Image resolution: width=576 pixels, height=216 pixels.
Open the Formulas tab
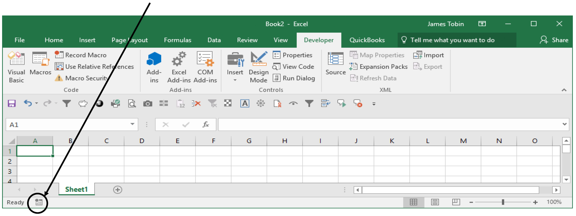point(178,40)
